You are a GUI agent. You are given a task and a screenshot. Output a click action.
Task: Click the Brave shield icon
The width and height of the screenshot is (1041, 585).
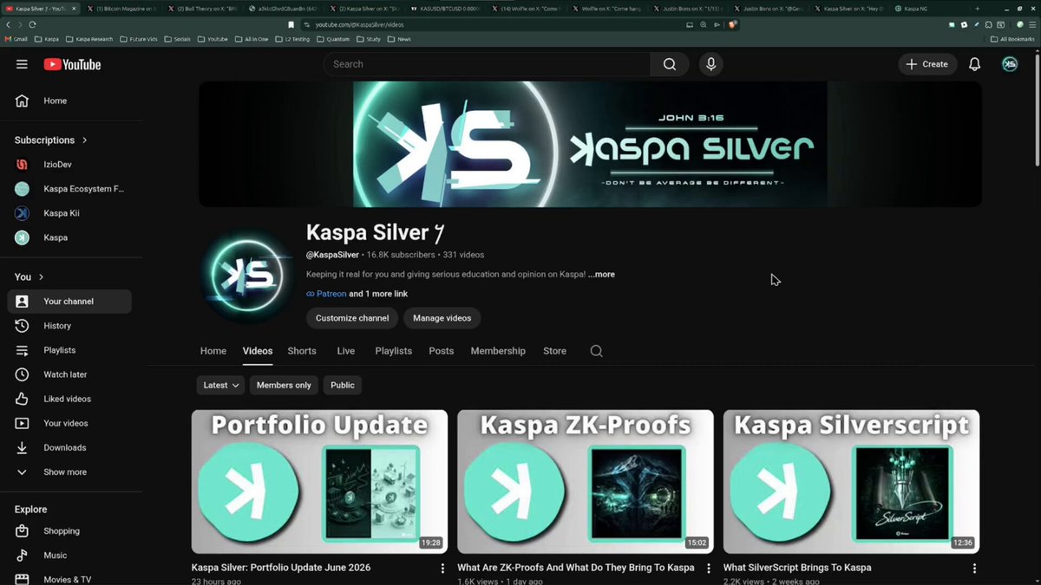[732, 24]
